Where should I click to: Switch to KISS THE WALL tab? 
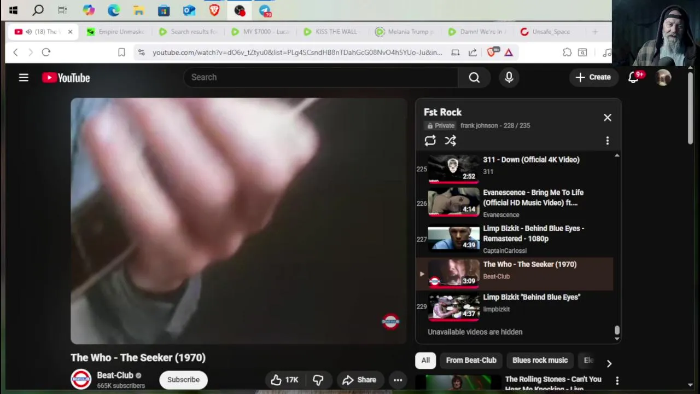coord(332,32)
